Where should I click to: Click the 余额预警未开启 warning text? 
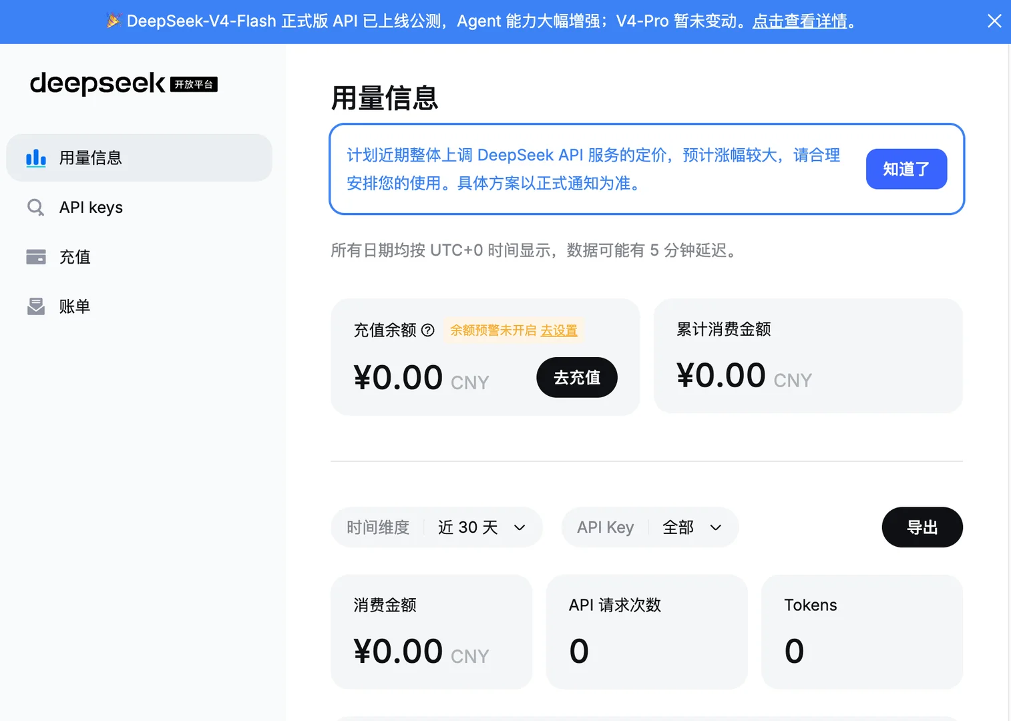(493, 330)
